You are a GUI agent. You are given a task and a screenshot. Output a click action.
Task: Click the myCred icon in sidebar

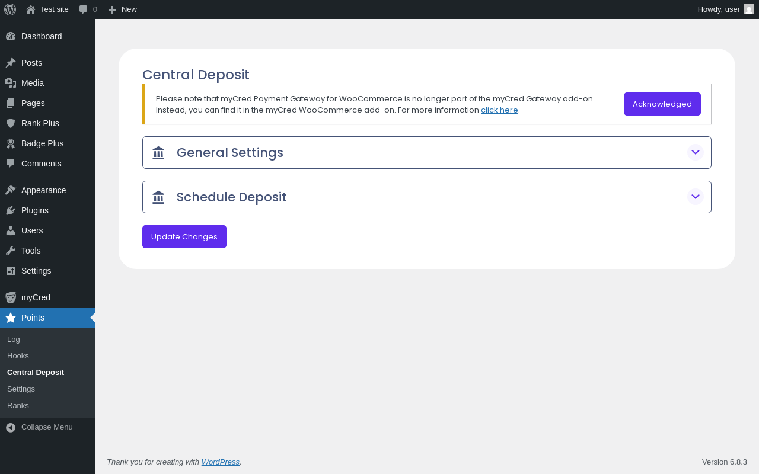[11, 297]
